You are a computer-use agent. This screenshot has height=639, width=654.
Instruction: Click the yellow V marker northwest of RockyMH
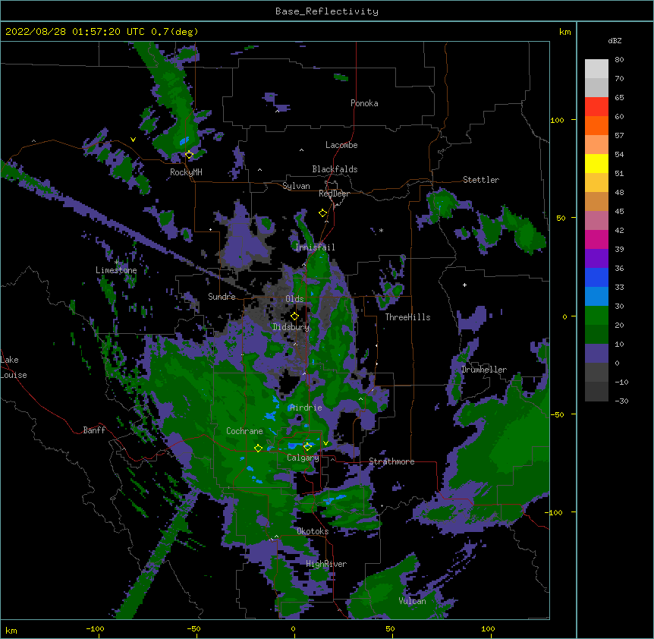point(133,140)
